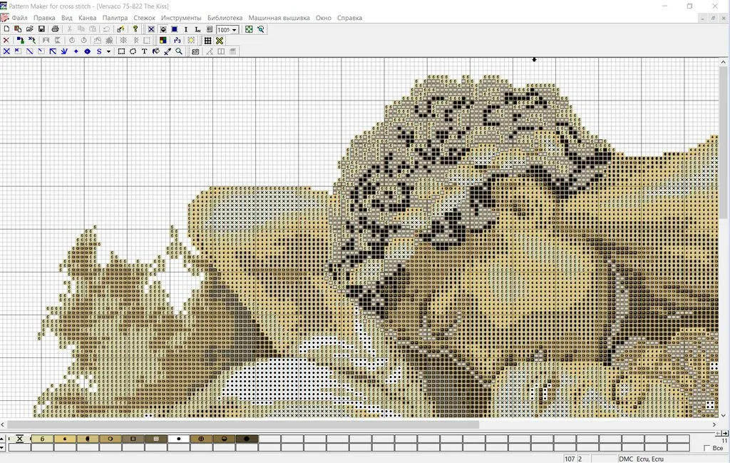
Task: Select the darkest brown palette swatch
Action: tap(247, 439)
